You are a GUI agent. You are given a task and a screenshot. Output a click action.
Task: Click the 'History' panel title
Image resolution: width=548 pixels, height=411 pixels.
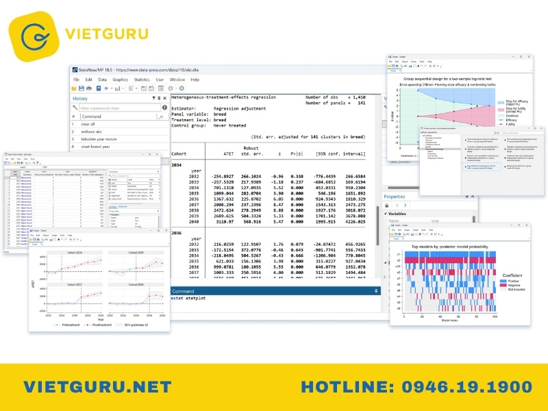[x=80, y=99]
